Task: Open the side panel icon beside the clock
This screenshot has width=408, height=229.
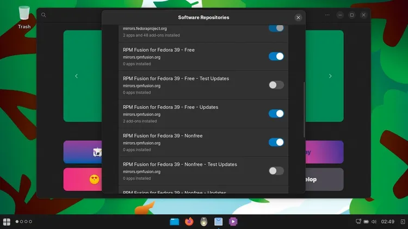Action: (x=403, y=222)
